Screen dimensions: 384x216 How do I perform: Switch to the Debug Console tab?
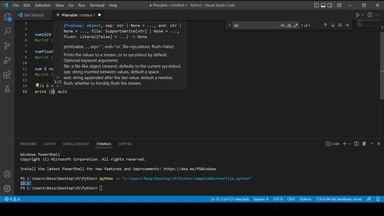76,144
